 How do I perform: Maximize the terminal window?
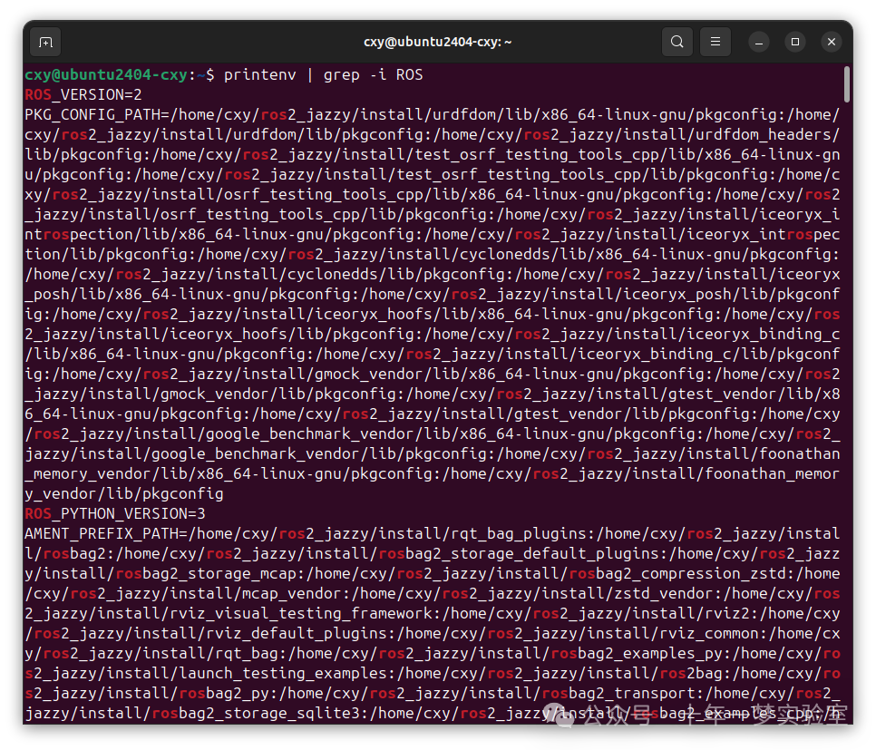click(795, 42)
